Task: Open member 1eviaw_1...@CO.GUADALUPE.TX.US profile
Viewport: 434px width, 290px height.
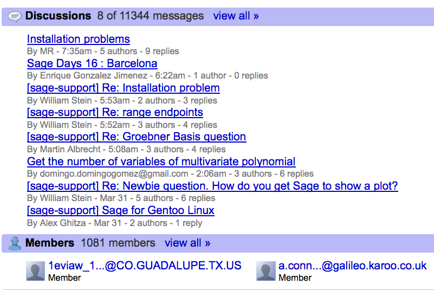Action: pos(145,266)
